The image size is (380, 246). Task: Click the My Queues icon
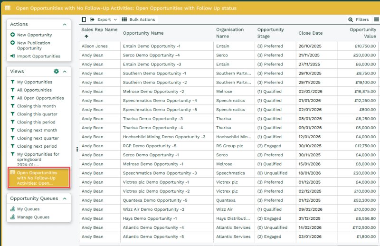tap(12, 209)
